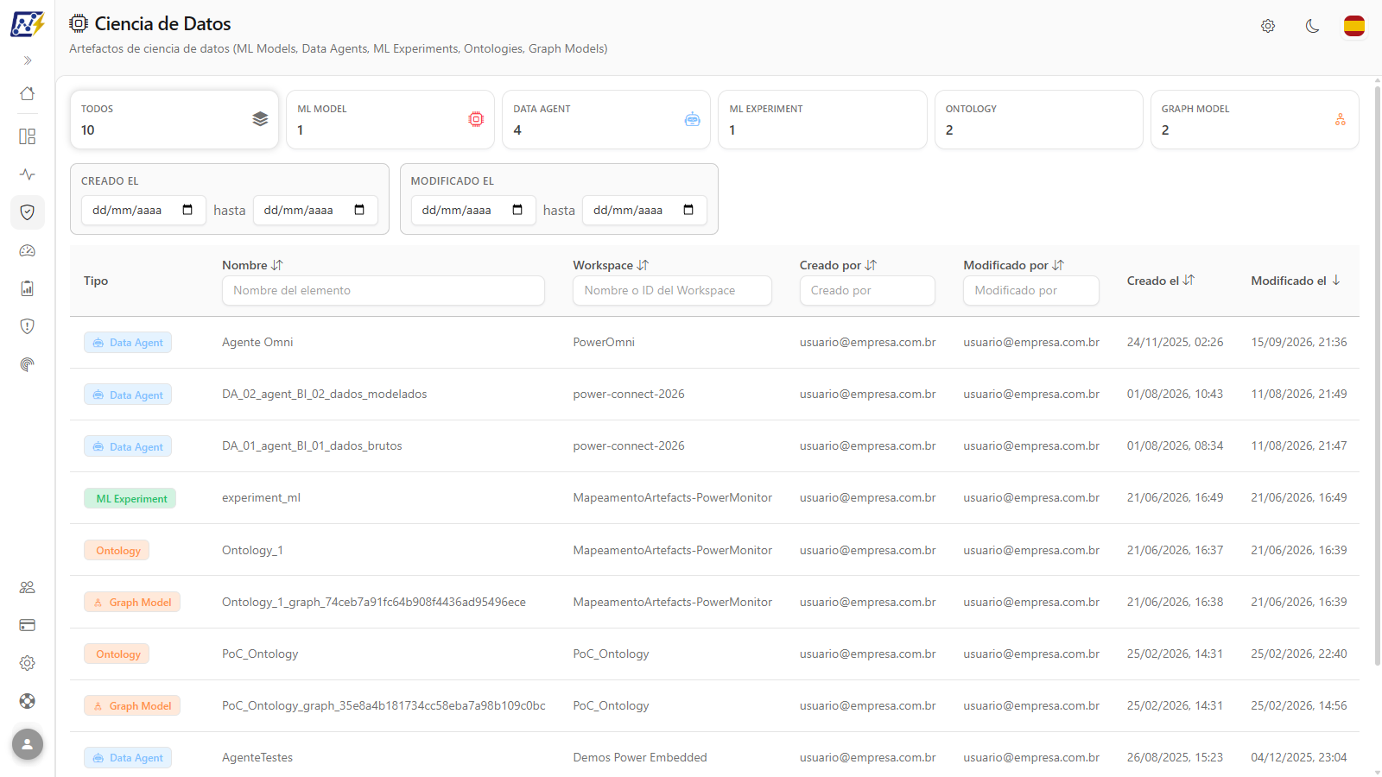1382x777 pixels.
Task: Open the home icon in sidebar
Action: point(28,93)
